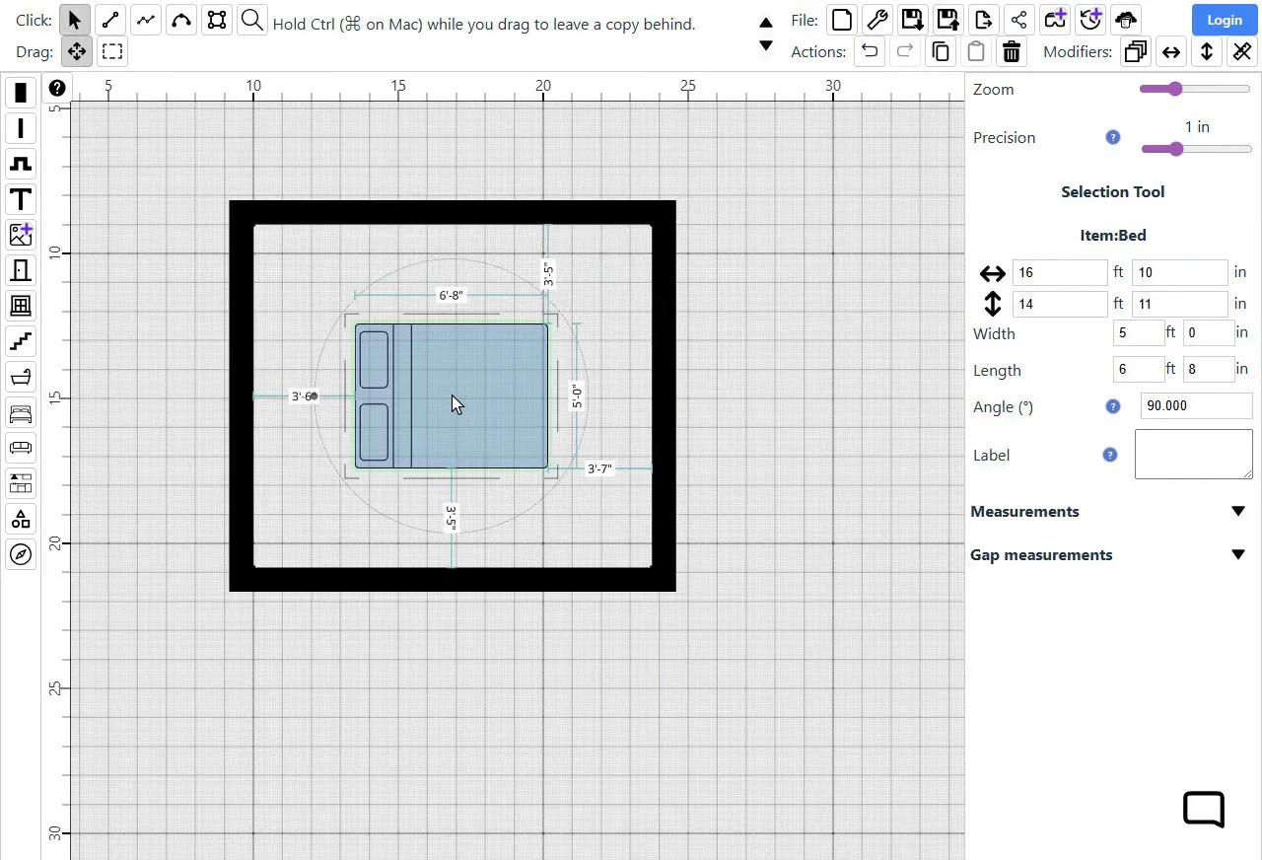Expand the Measurements section
This screenshot has width=1262, height=860.
tap(1112, 511)
